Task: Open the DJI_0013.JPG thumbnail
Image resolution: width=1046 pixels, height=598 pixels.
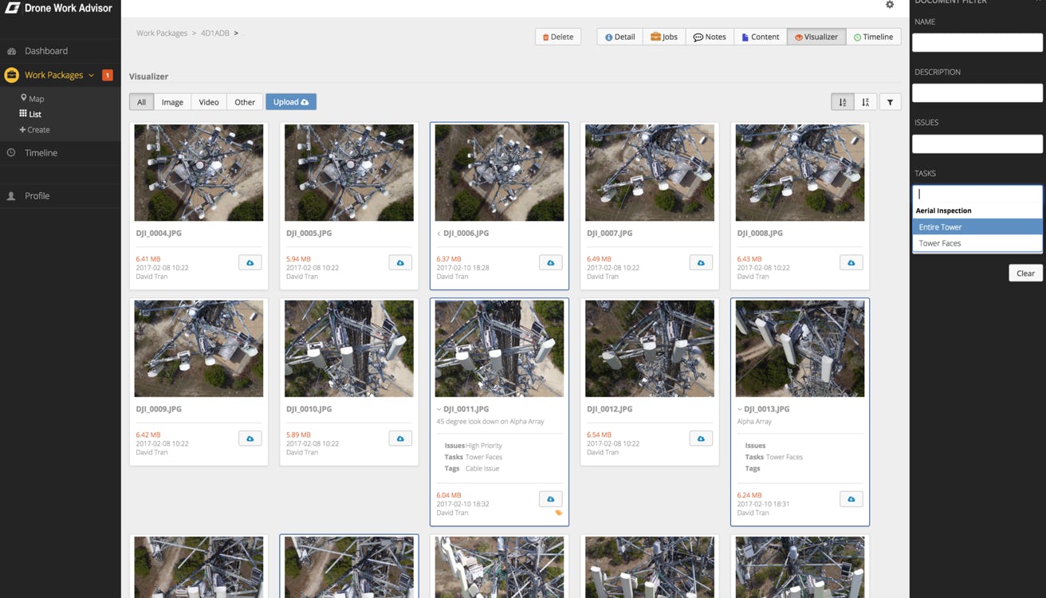Action: tap(800, 348)
